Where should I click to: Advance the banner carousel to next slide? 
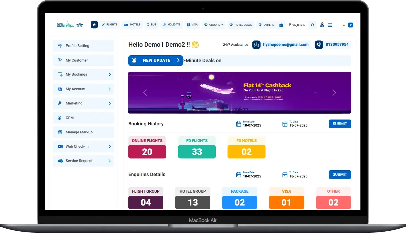click(334, 93)
